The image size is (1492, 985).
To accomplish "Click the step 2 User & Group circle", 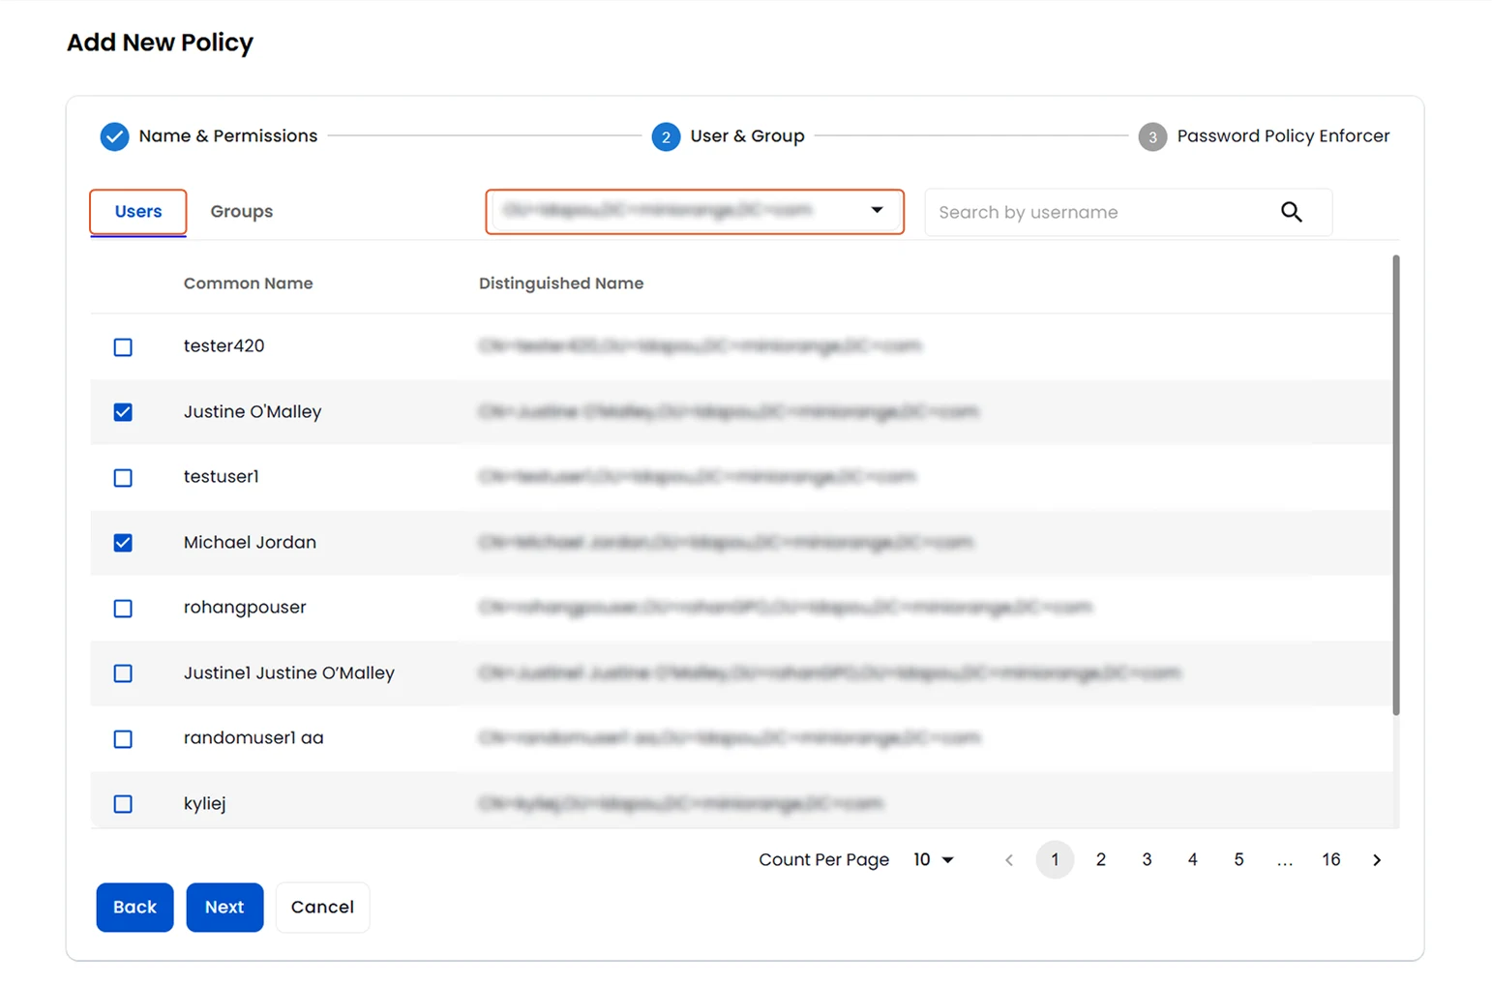I will coord(666,136).
